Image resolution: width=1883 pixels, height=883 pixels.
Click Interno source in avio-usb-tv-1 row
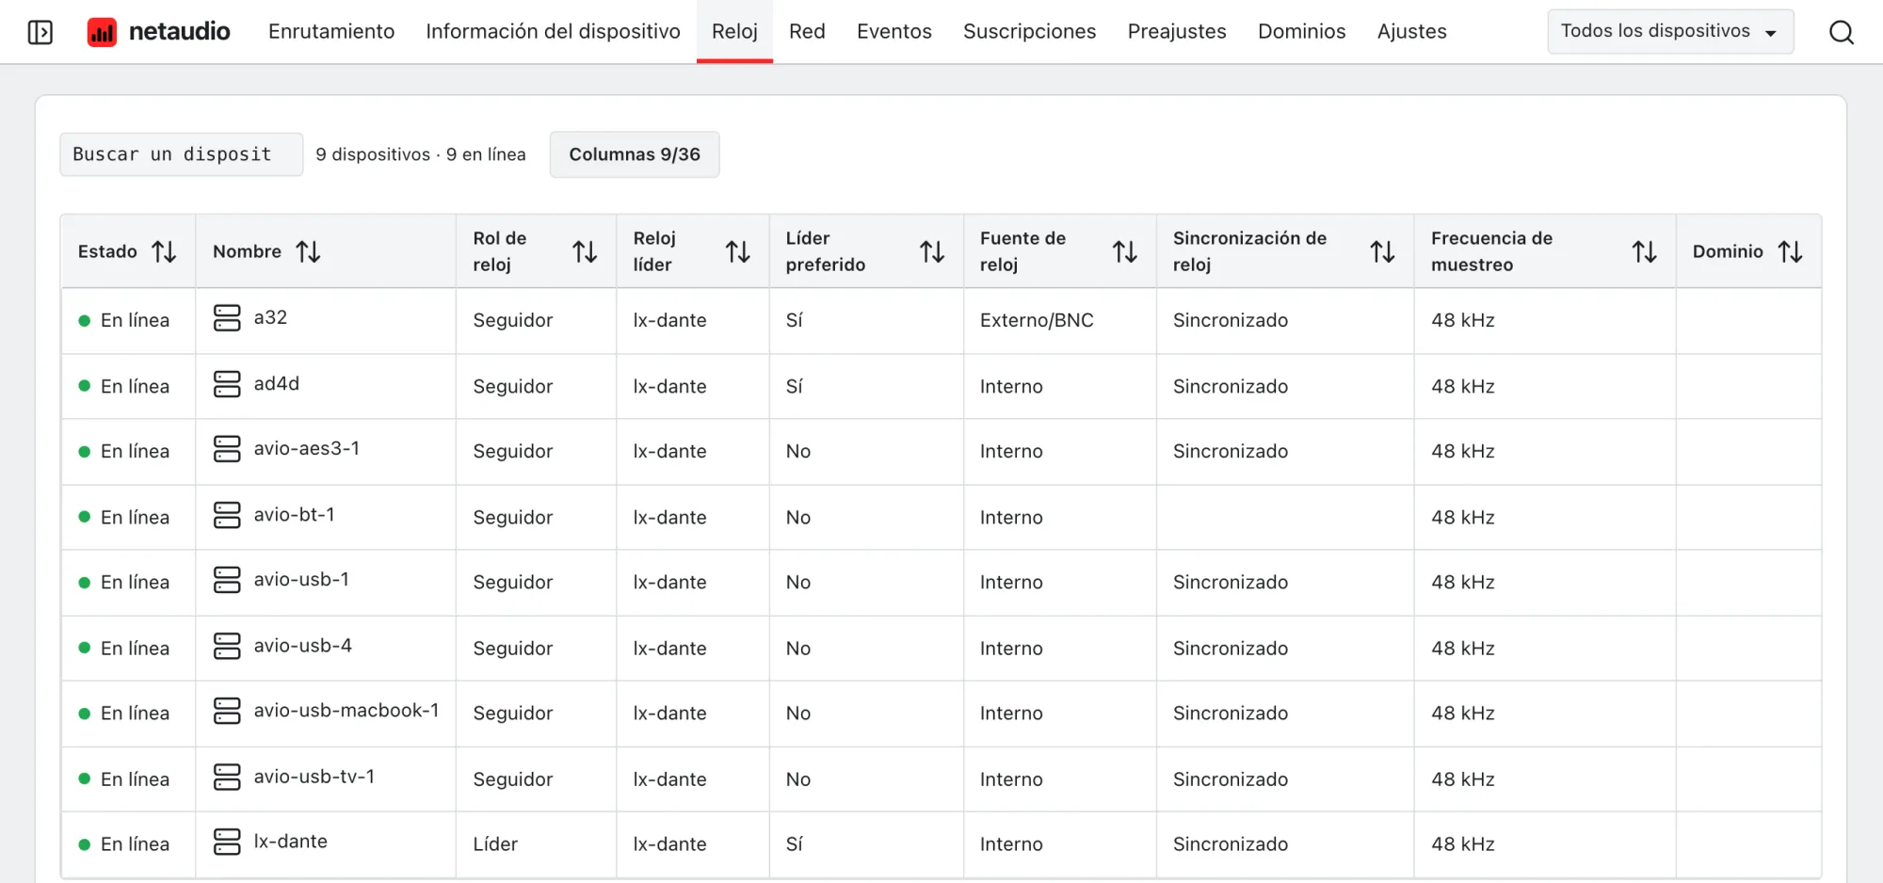1011,779
